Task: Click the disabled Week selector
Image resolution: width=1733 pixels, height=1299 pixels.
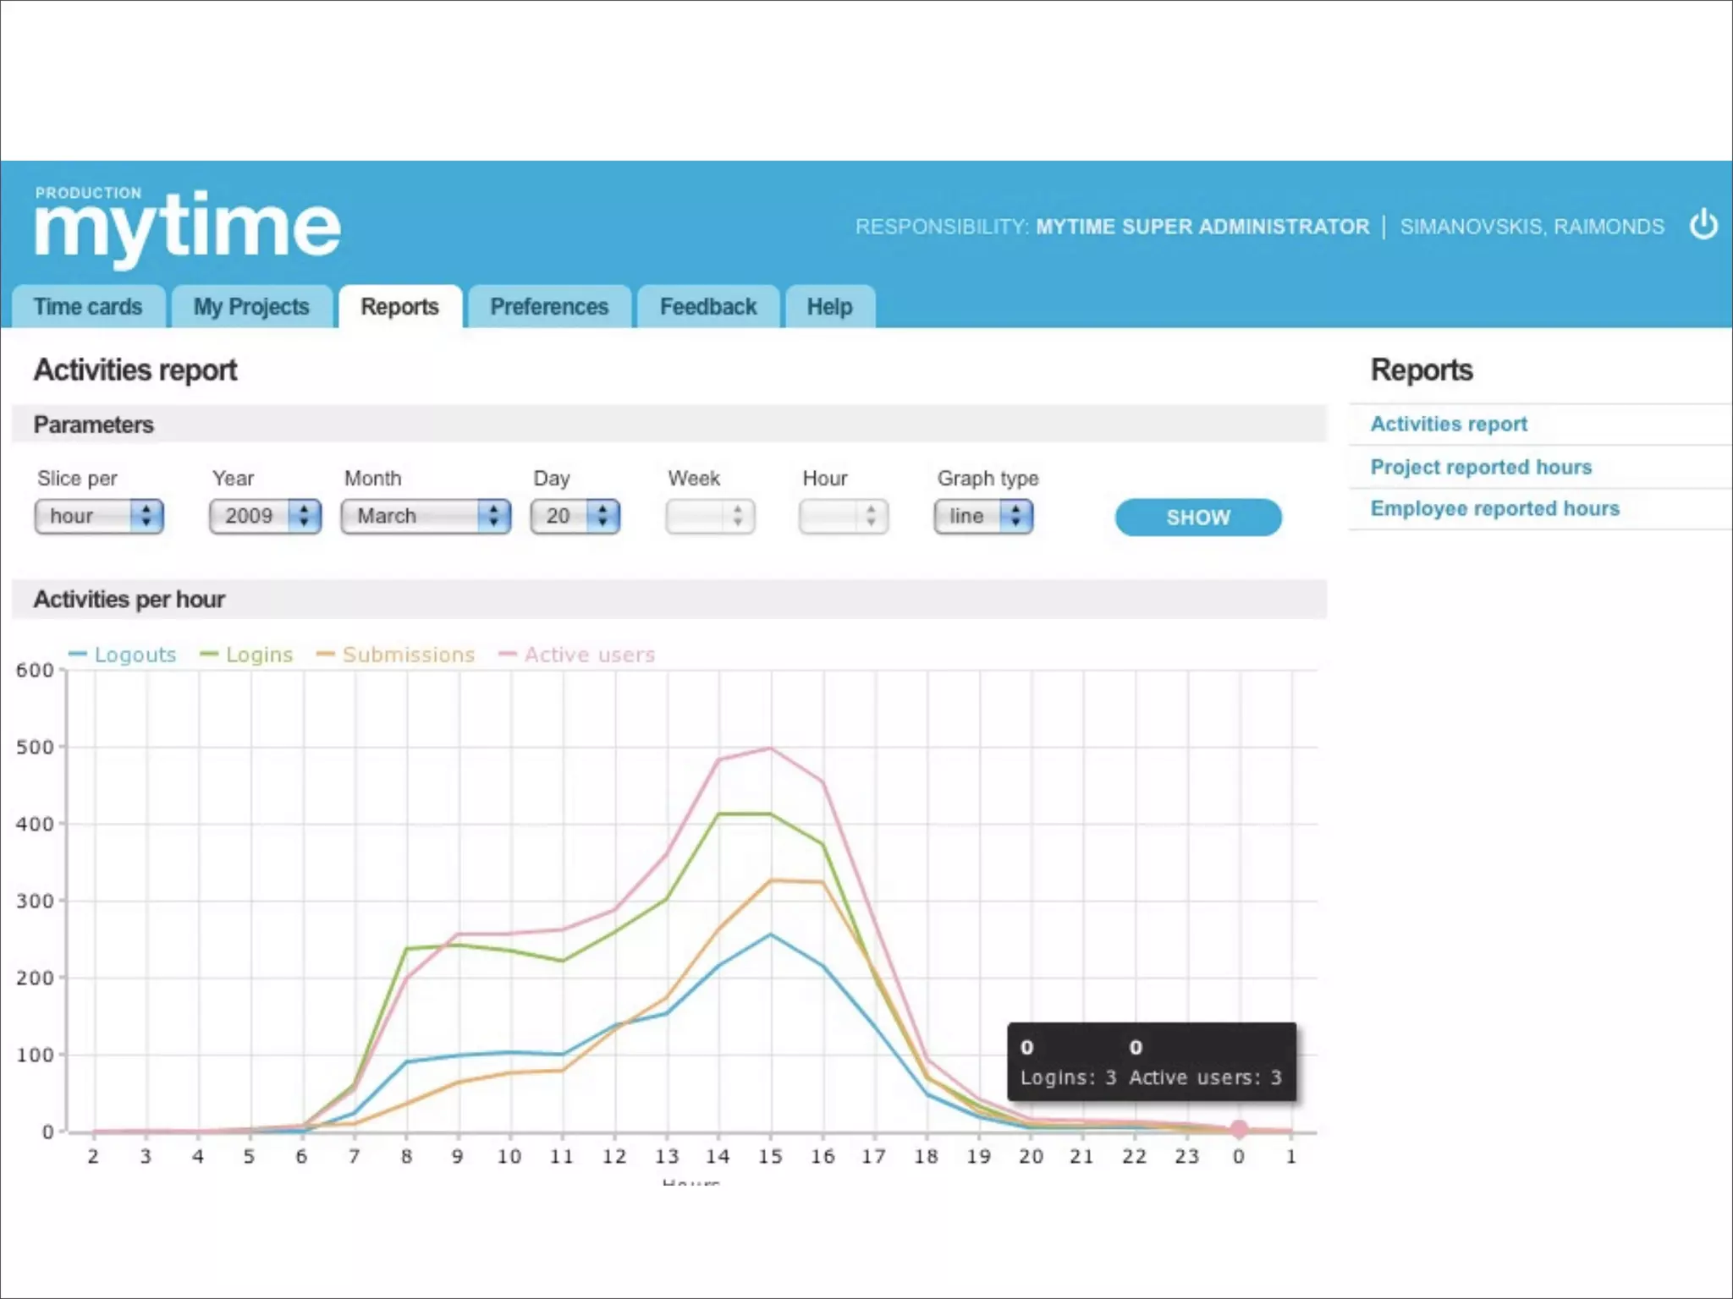Action: point(710,516)
